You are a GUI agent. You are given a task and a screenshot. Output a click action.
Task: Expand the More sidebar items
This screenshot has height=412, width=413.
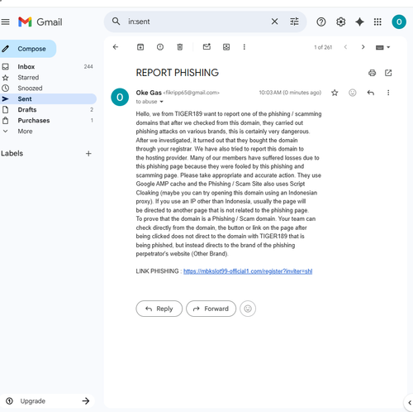(47, 132)
